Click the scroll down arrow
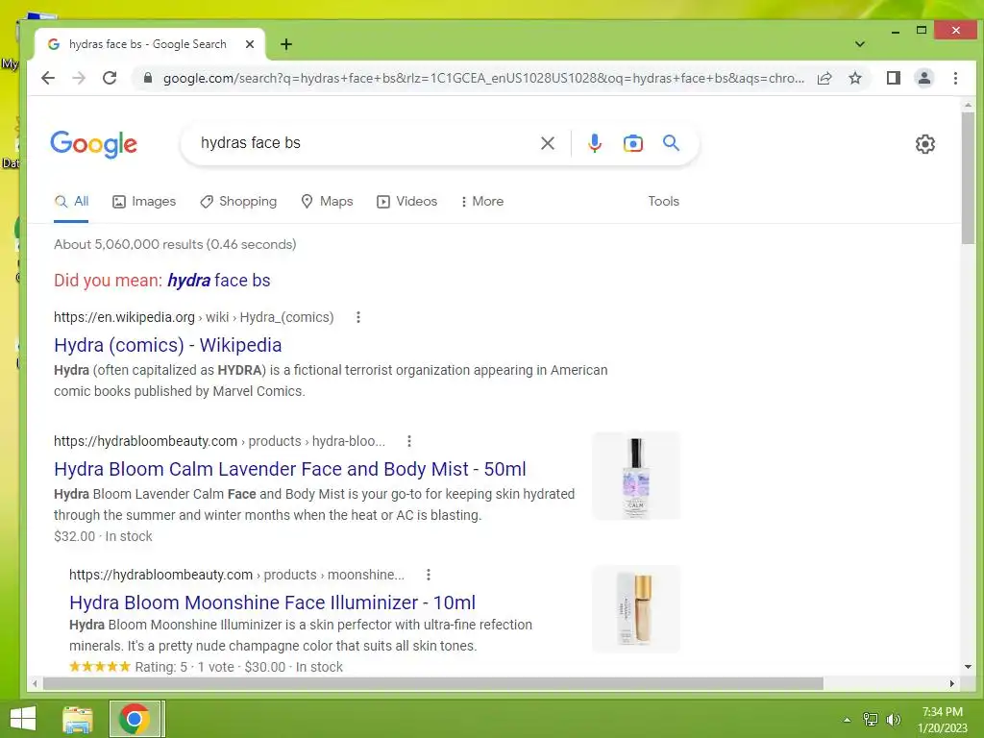 tap(968, 667)
